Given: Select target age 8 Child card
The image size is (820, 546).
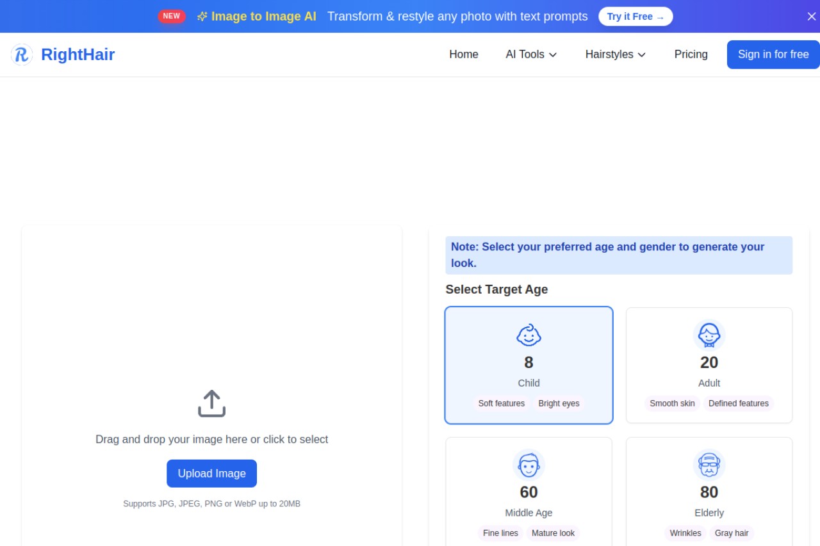Looking at the screenshot, I should (x=529, y=365).
